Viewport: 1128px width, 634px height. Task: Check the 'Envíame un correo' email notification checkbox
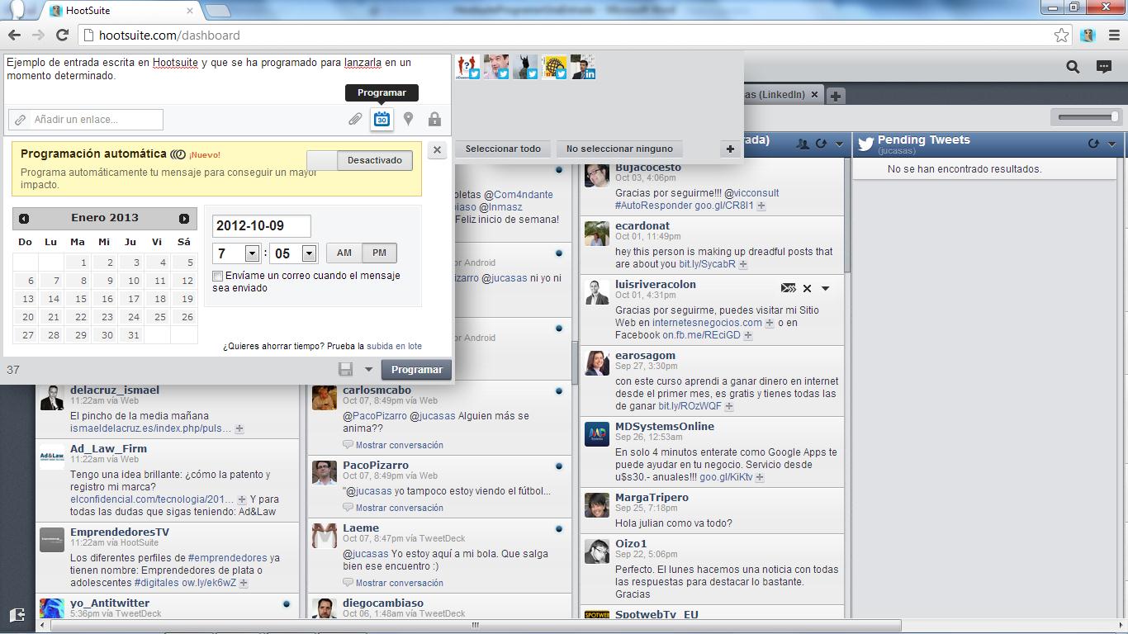pyautogui.click(x=217, y=276)
